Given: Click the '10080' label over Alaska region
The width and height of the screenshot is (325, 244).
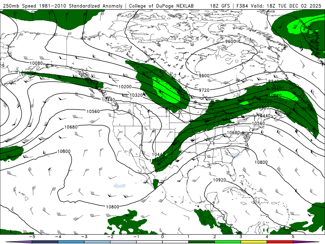Looking at the screenshot, I should [x=36, y=63].
